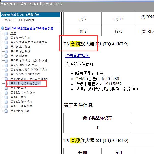The height and width of the screenshot is (154, 154).
Task: Click page icon next to 第15章 转向系统
Action: tap(6, 102)
